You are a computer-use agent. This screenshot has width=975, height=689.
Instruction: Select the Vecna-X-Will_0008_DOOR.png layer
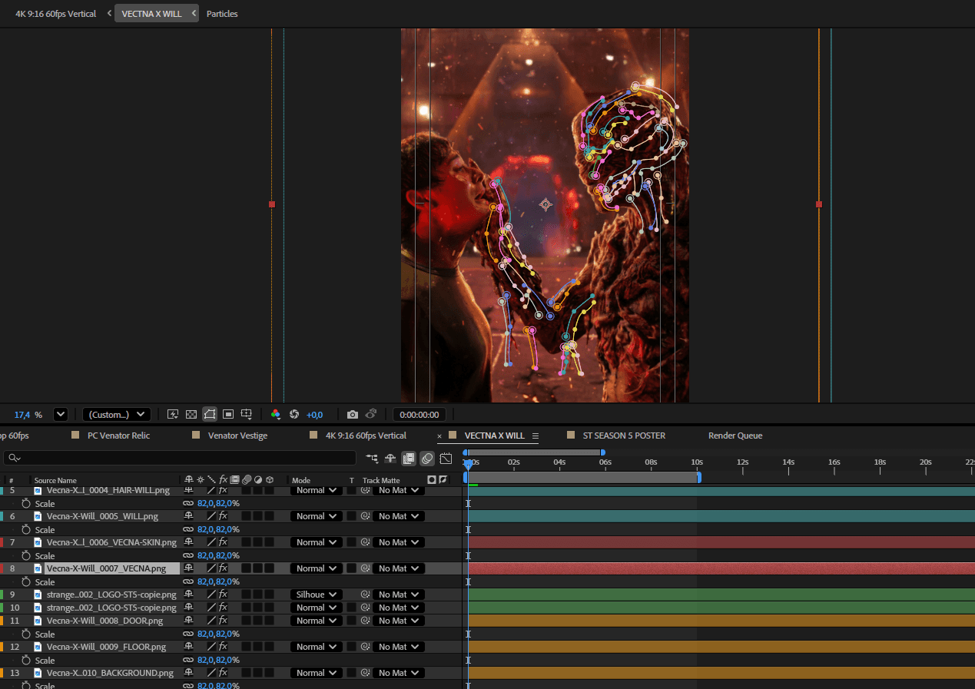104,621
